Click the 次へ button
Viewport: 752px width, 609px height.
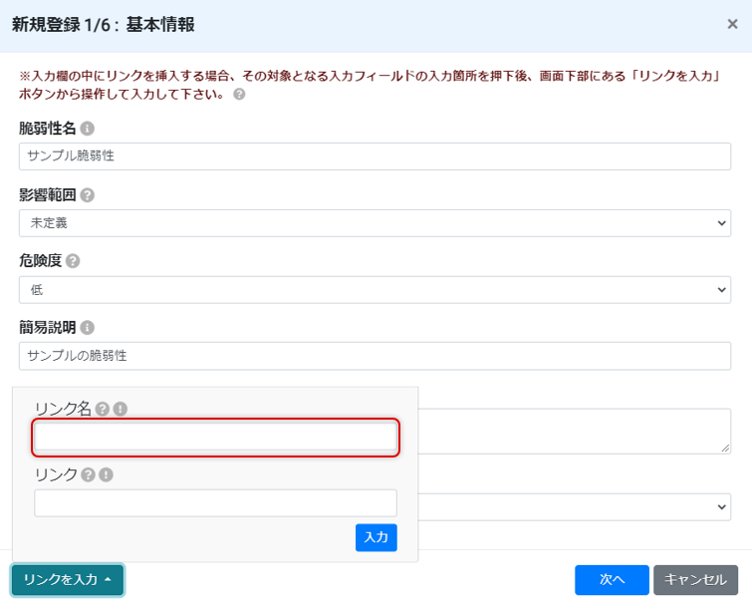612,580
